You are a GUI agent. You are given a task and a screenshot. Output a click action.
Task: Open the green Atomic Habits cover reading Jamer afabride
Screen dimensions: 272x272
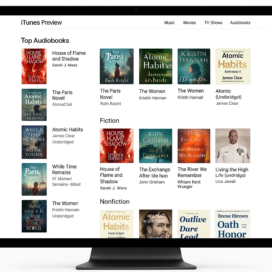pos(156,66)
